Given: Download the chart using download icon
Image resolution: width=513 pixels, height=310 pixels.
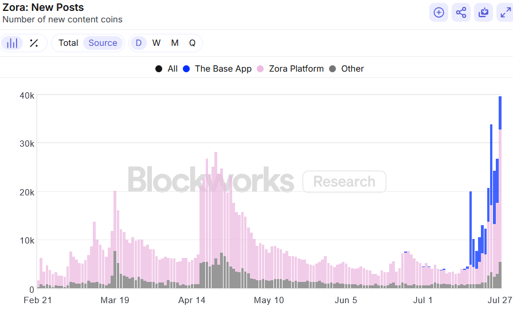Looking at the screenshot, I should point(483,13).
